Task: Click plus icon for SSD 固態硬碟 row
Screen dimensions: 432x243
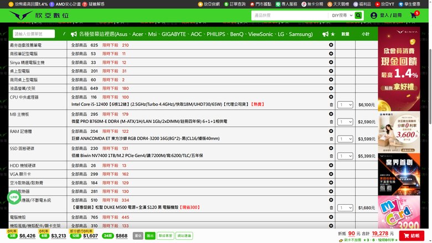Action: coord(331,148)
